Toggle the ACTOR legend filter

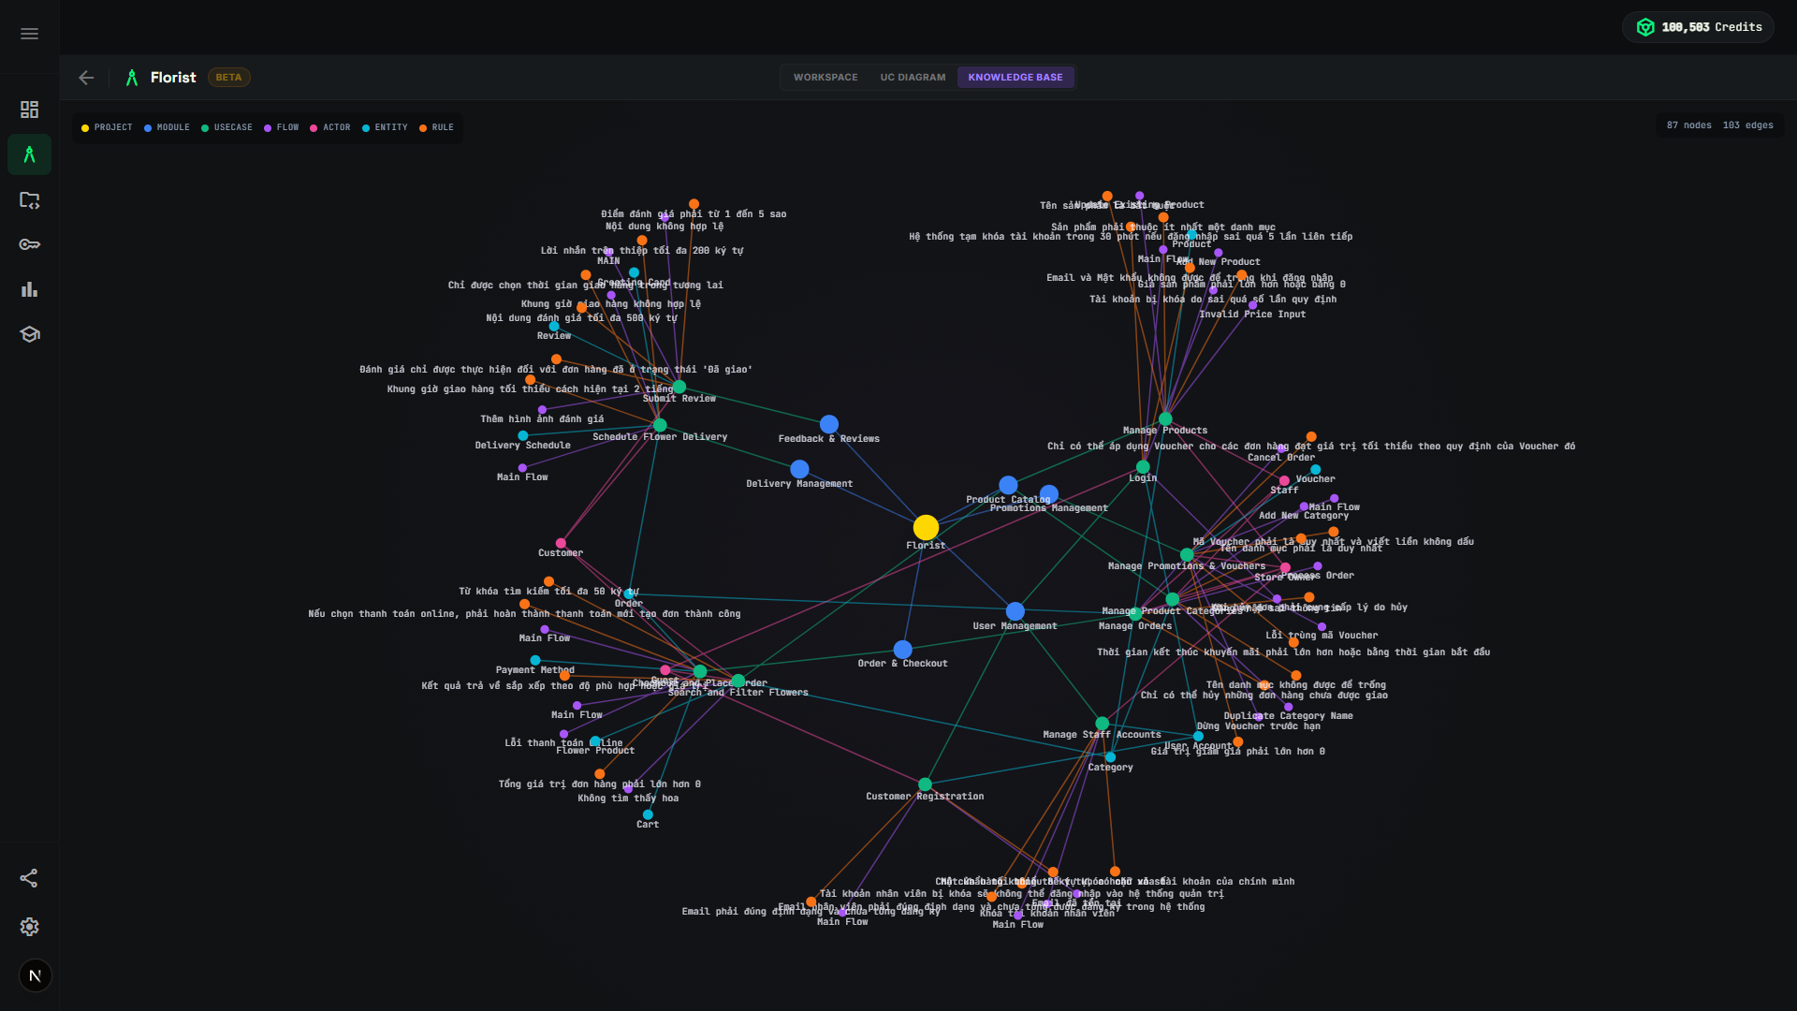point(330,127)
